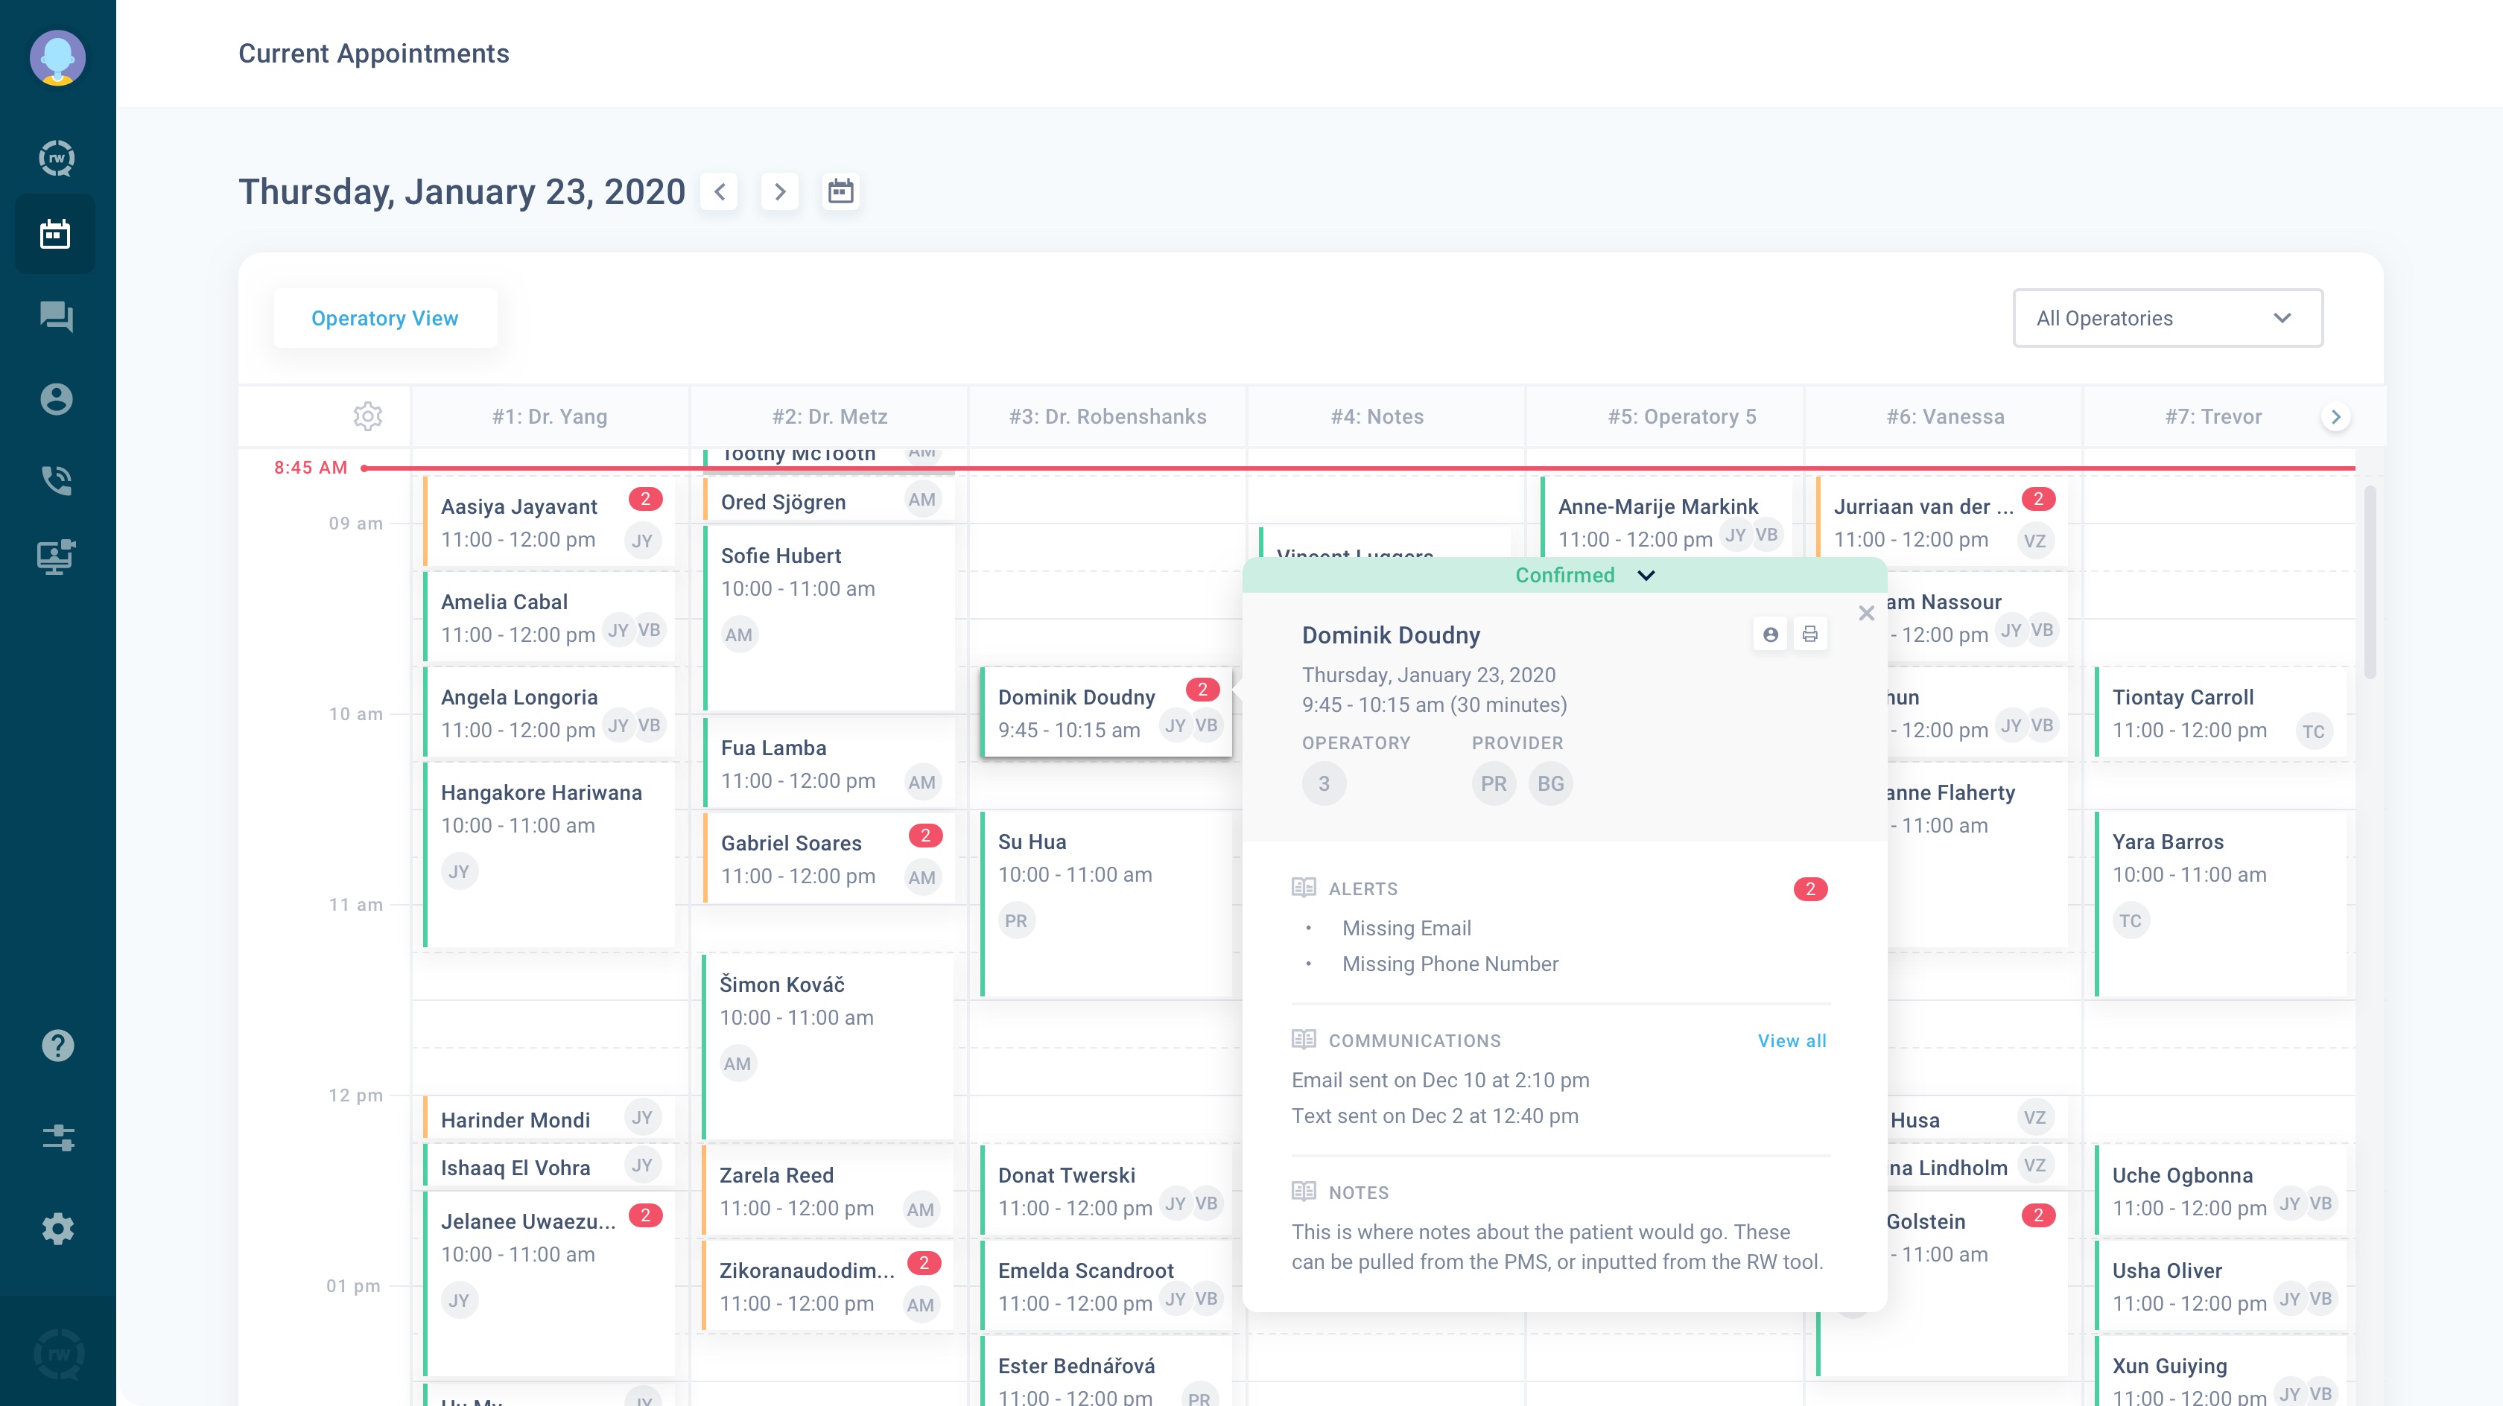Image resolution: width=2503 pixels, height=1406 pixels.
Task: Open Ored Sjögren appointment card
Action: click(x=830, y=500)
